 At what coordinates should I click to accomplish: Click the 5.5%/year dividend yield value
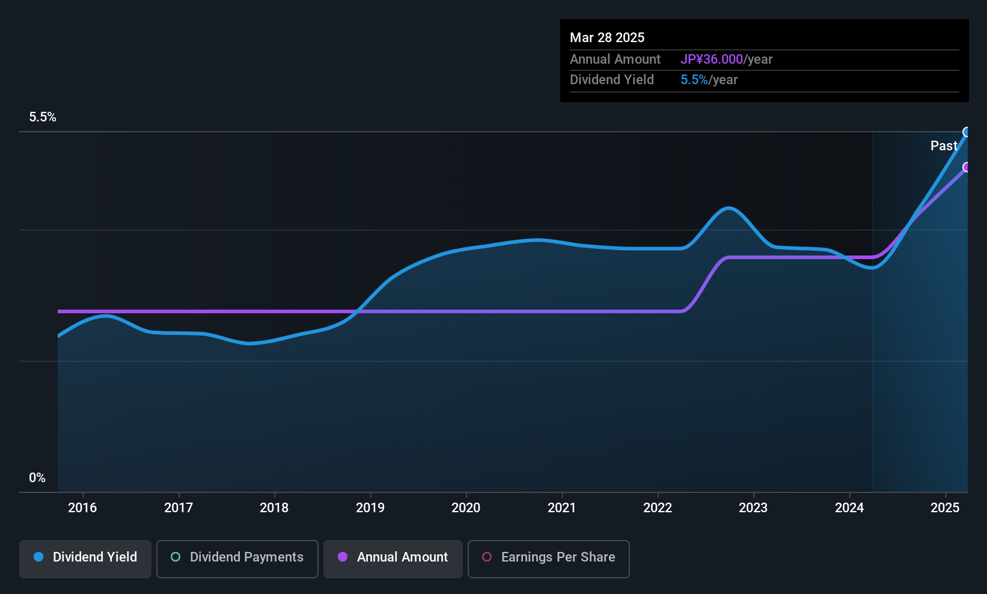(709, 79)
